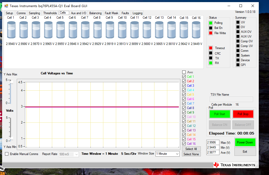Image resolution: width=269 pixels, height=175 pixels.
Task: Click the CRC status indicator
Action: pos(211,53)
